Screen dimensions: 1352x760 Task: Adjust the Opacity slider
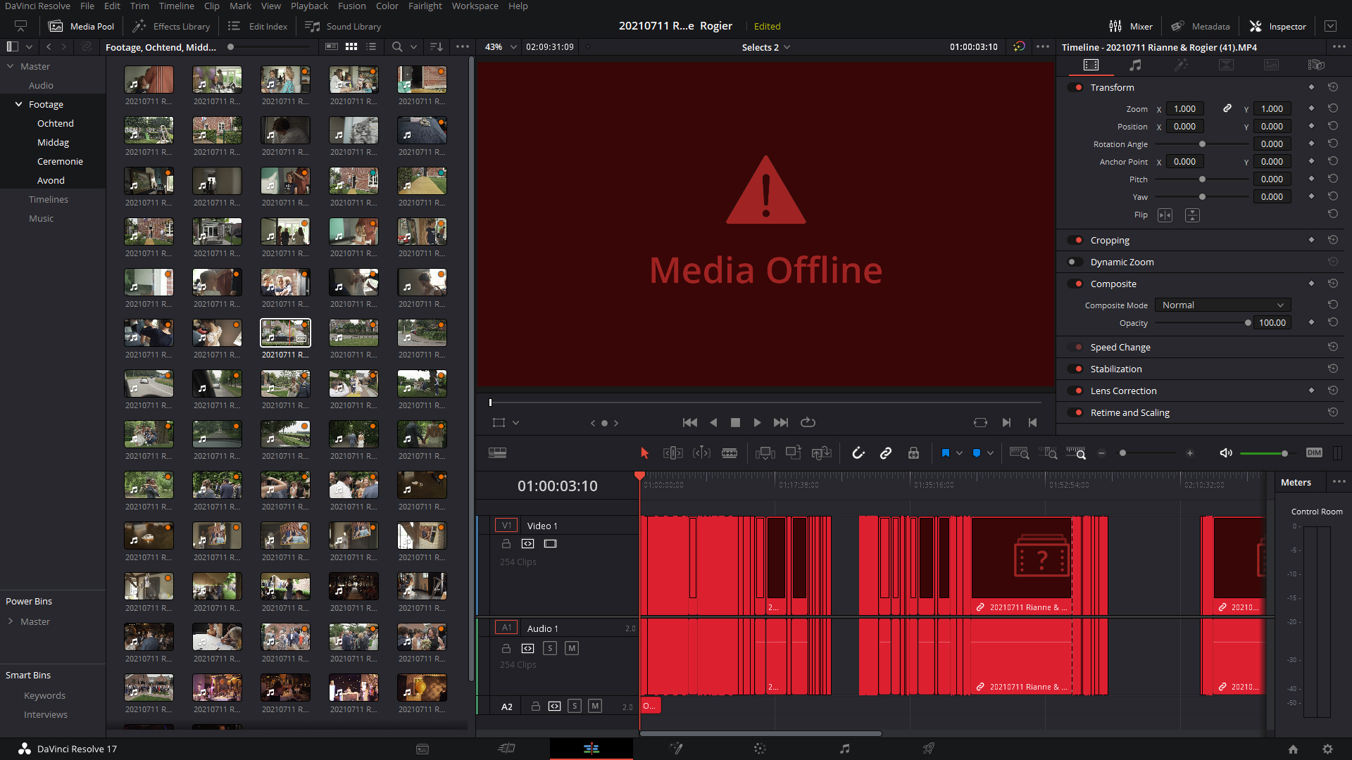(1247, 323)
